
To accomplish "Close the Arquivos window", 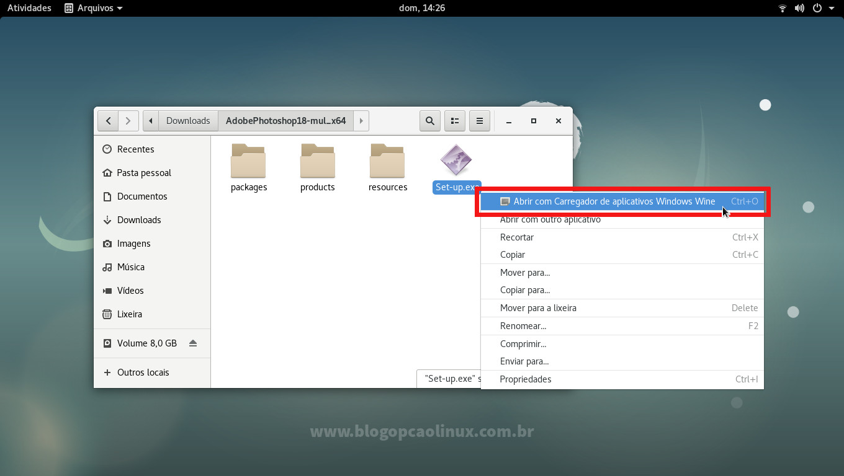I will pos(559,121).
